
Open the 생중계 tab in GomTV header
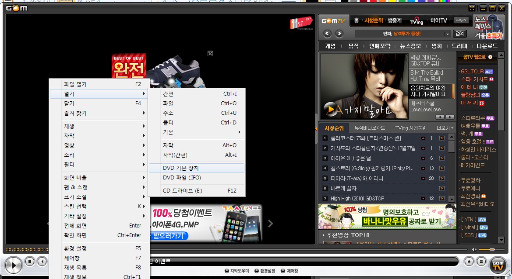point(395,21)
